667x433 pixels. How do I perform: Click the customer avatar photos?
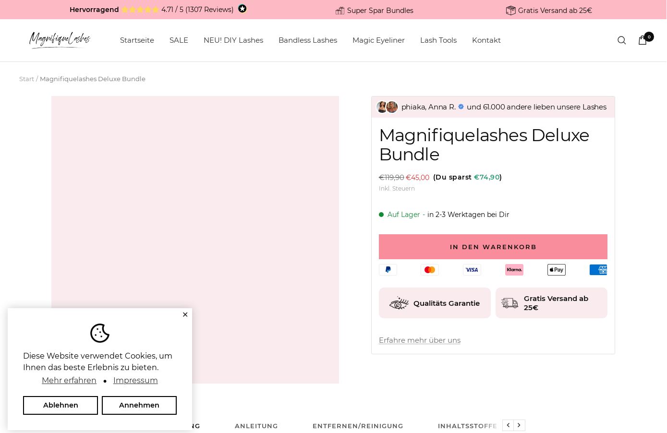pyautogui.click(x=387, y=107)
